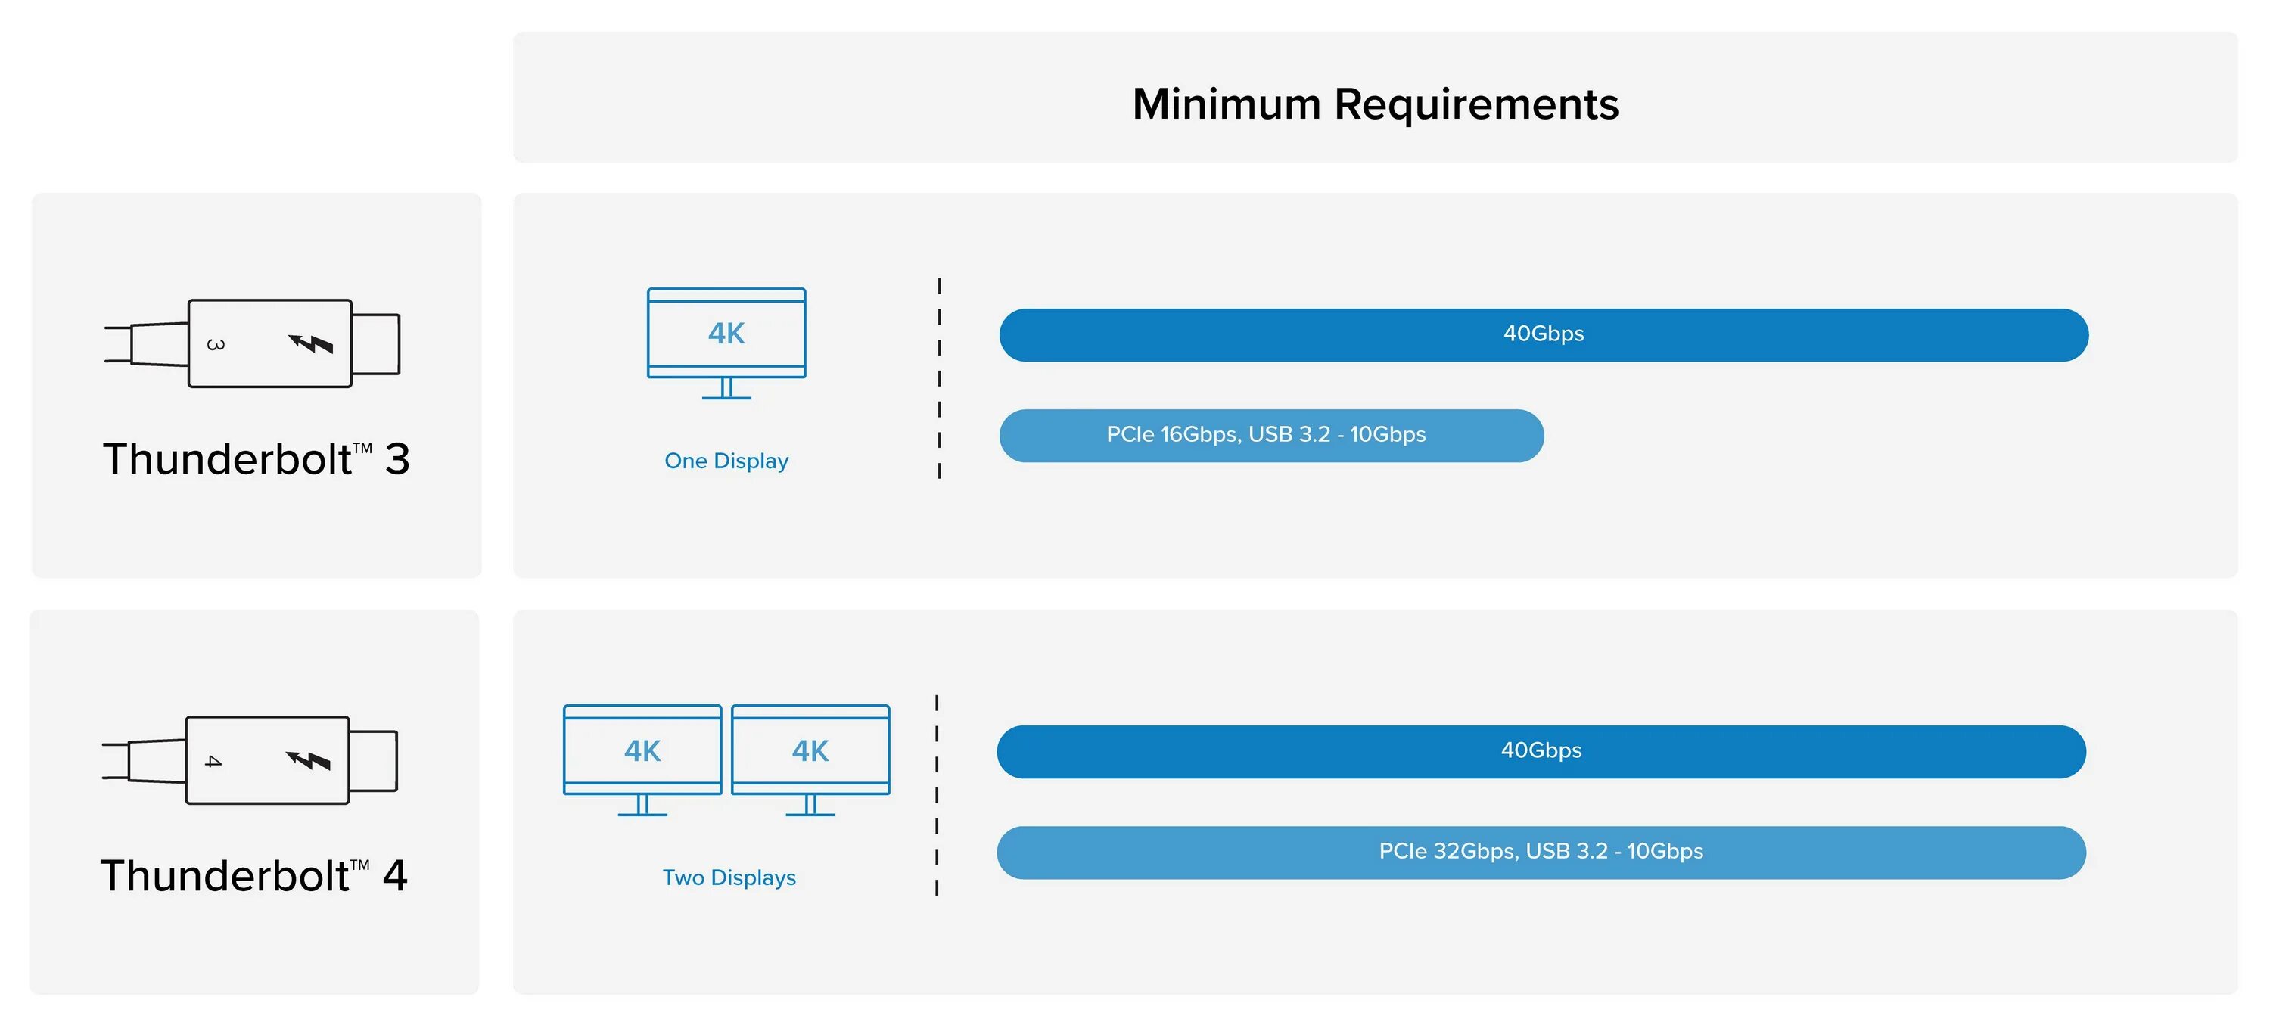
Task: Click the Thunderbolt 4 40Gbps bar
Action: pos(1541,752)
